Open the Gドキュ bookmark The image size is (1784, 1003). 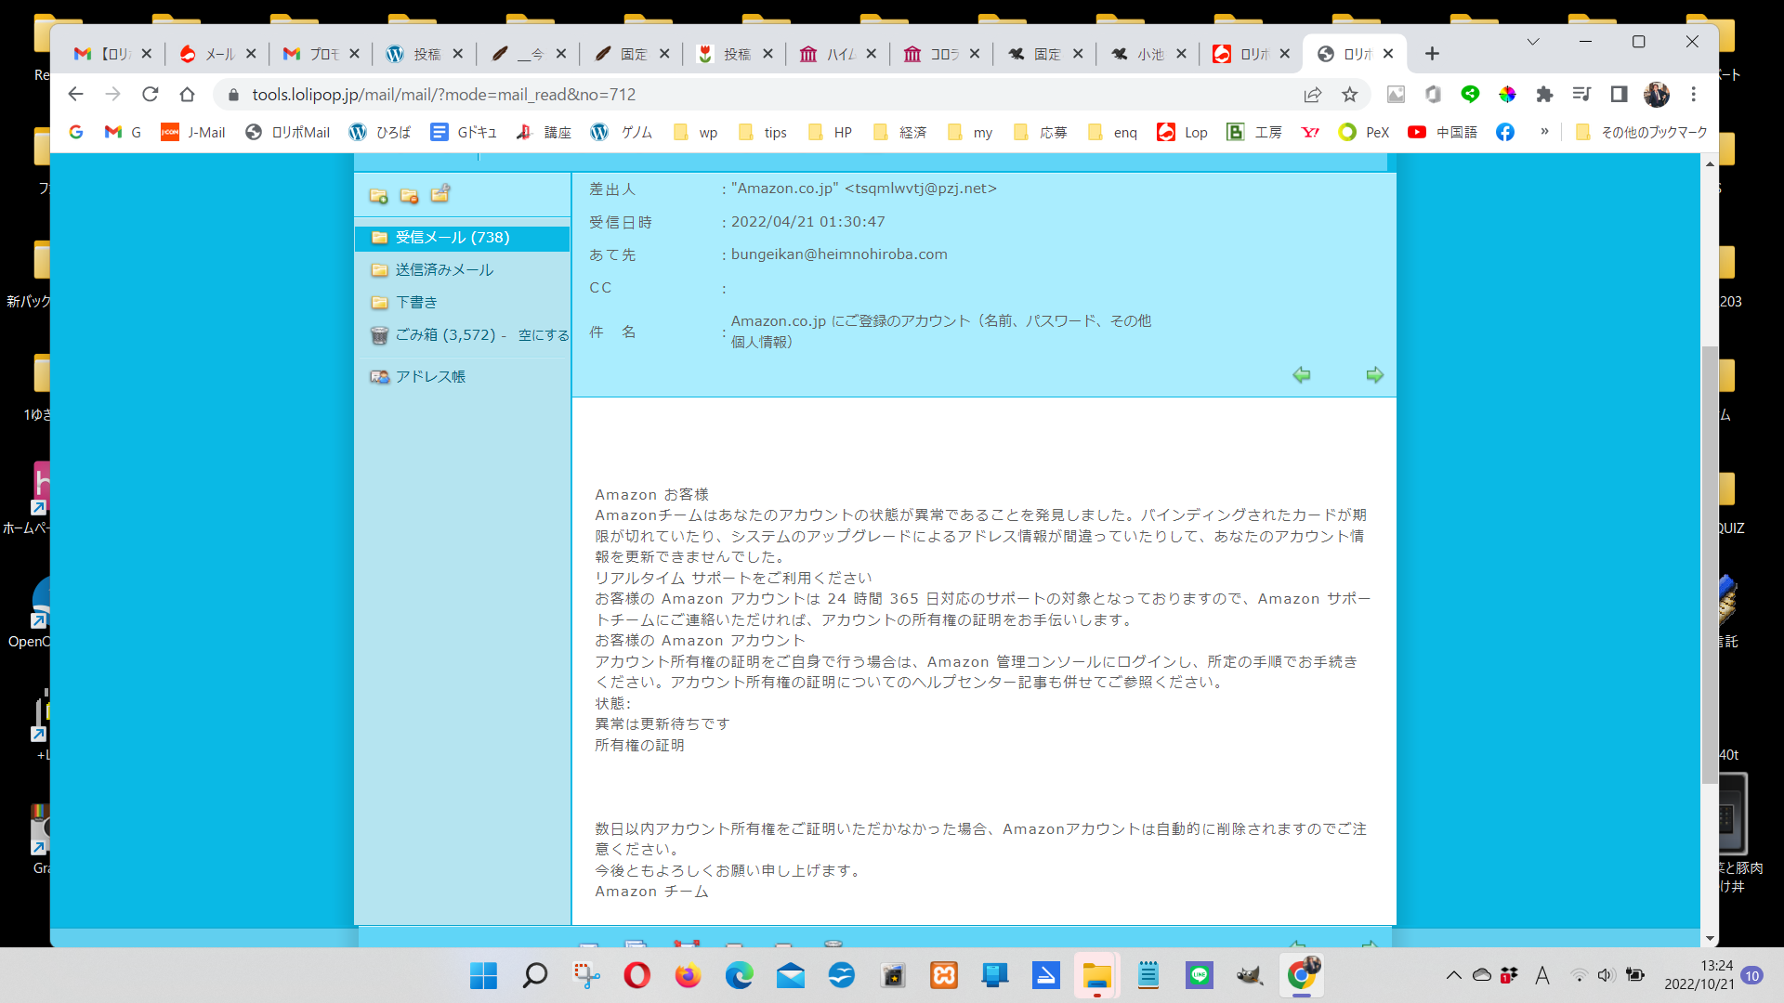point(464,133)
